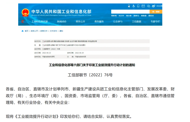Click the 发文机关 row listing issuing departments
Image resolution: width=190 pixels, height=122 pixels.
point(92,41)
